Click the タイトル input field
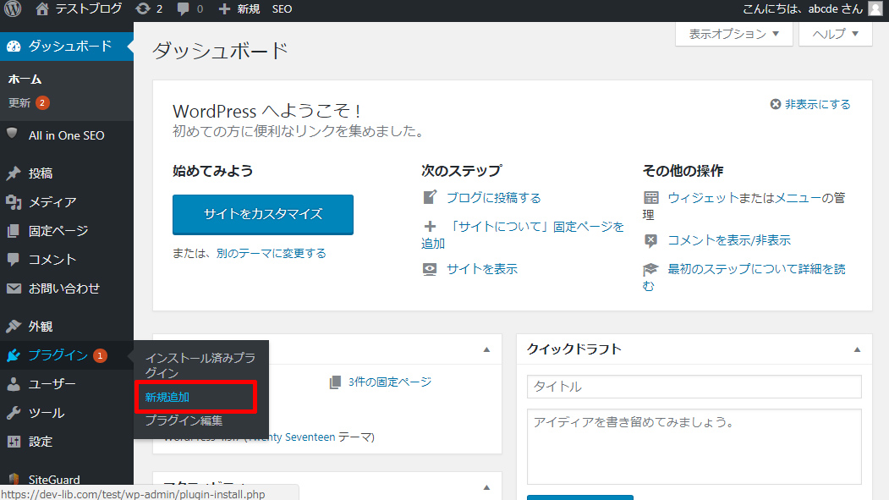Image resolution: width=889 pixels, height=500 pixels. 694,387
